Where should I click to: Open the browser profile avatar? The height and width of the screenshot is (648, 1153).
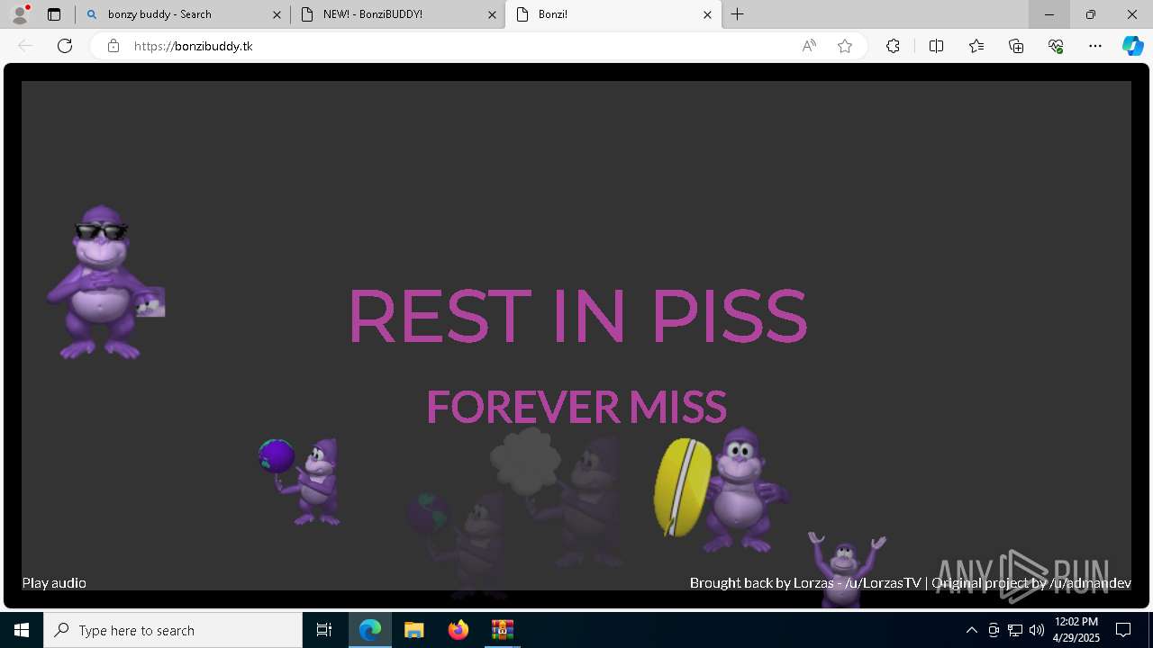[x=20, y=14]
